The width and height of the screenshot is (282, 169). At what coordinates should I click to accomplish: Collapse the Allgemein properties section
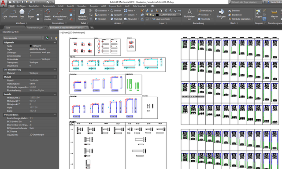(x=55, y=43)
